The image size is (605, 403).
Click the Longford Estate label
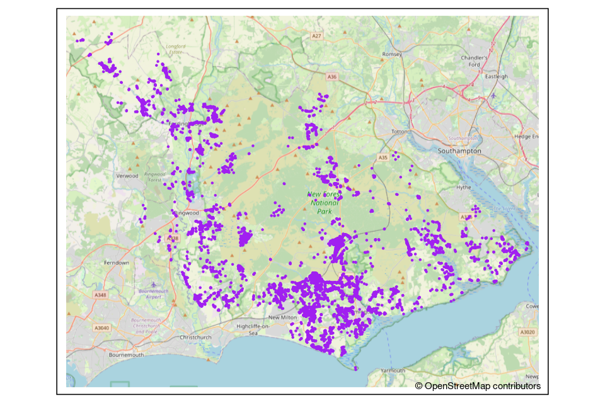pyautogui.click(x=176, y=49)
